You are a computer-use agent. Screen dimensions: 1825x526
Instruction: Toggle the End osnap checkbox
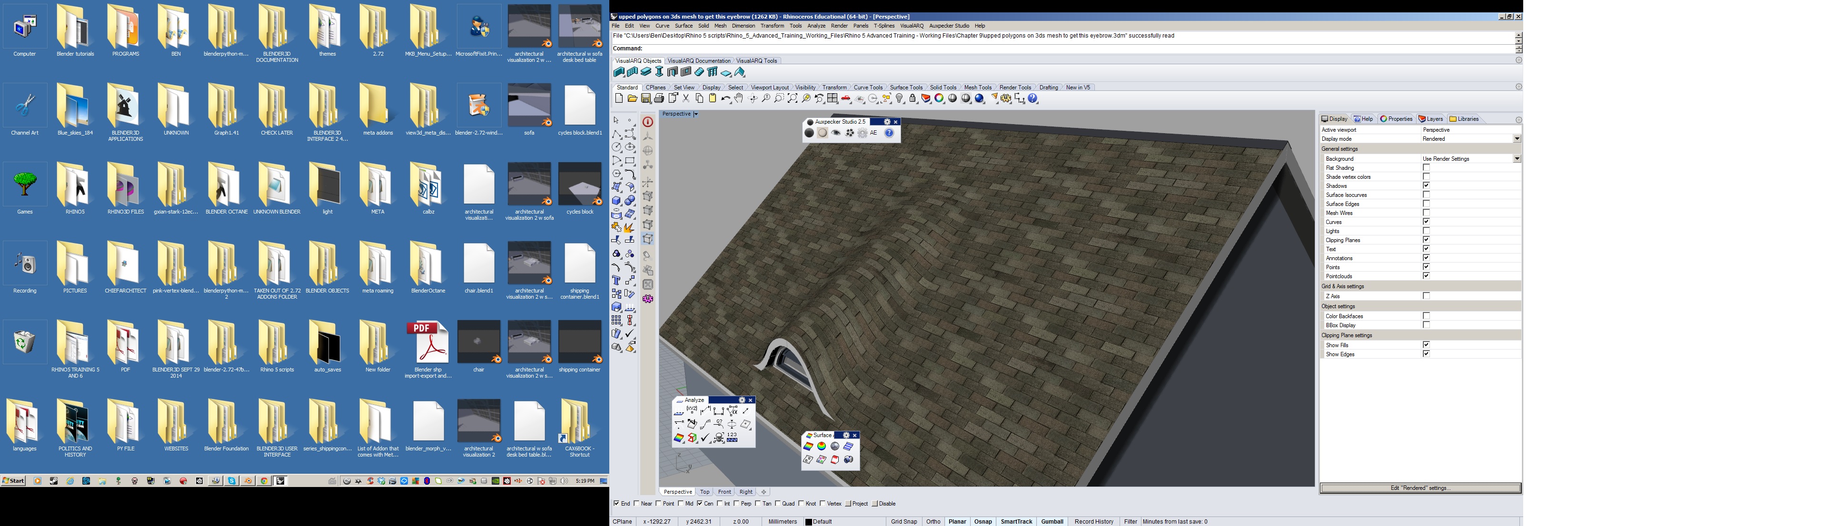point(616,503)
